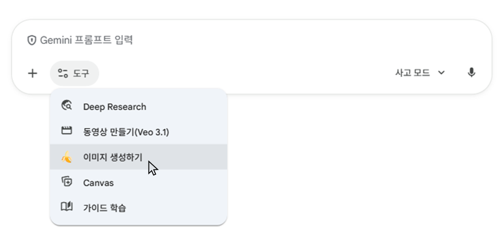
Task: Select 가이드 학습 from the tools menu
Action: (104, 208)
